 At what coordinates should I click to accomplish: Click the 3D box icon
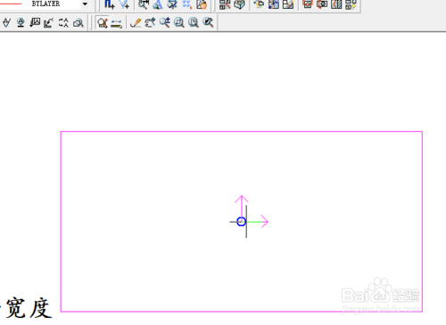[x=239, y=4]
